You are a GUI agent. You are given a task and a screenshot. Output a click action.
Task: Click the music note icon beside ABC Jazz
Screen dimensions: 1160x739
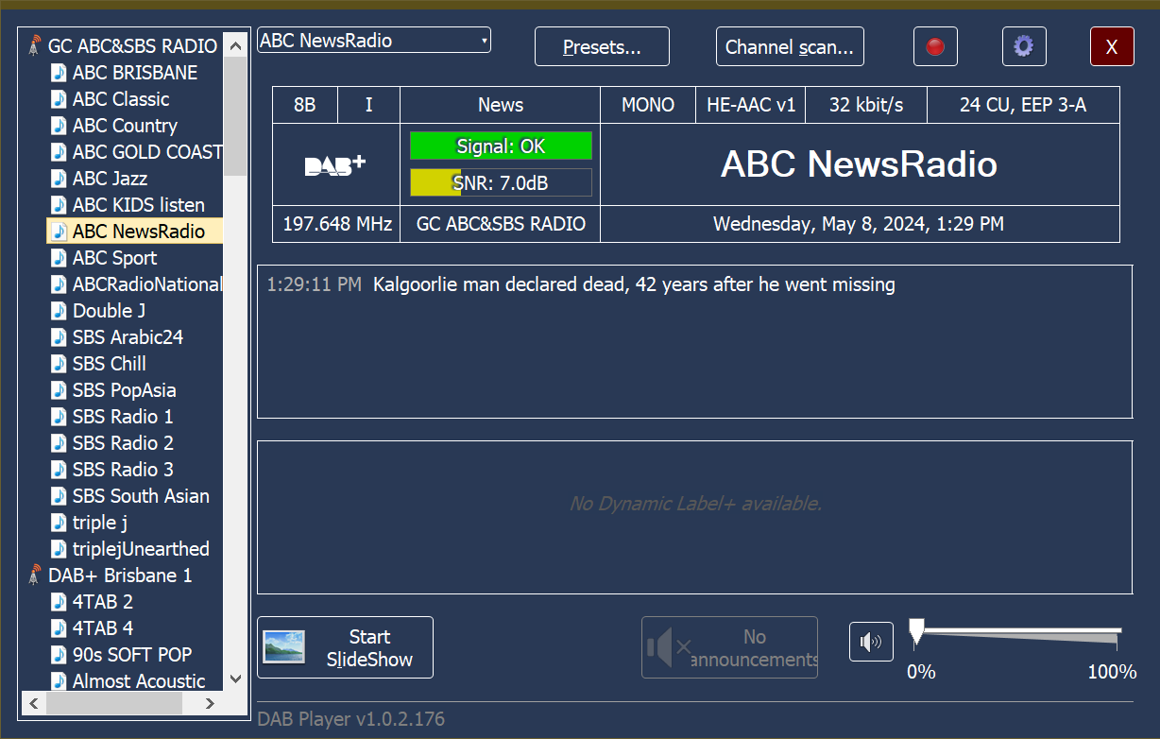click(x=59, y=179)
